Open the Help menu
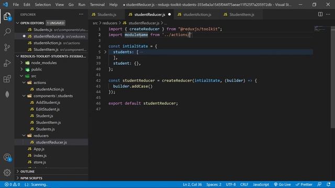 pos(113,5)
